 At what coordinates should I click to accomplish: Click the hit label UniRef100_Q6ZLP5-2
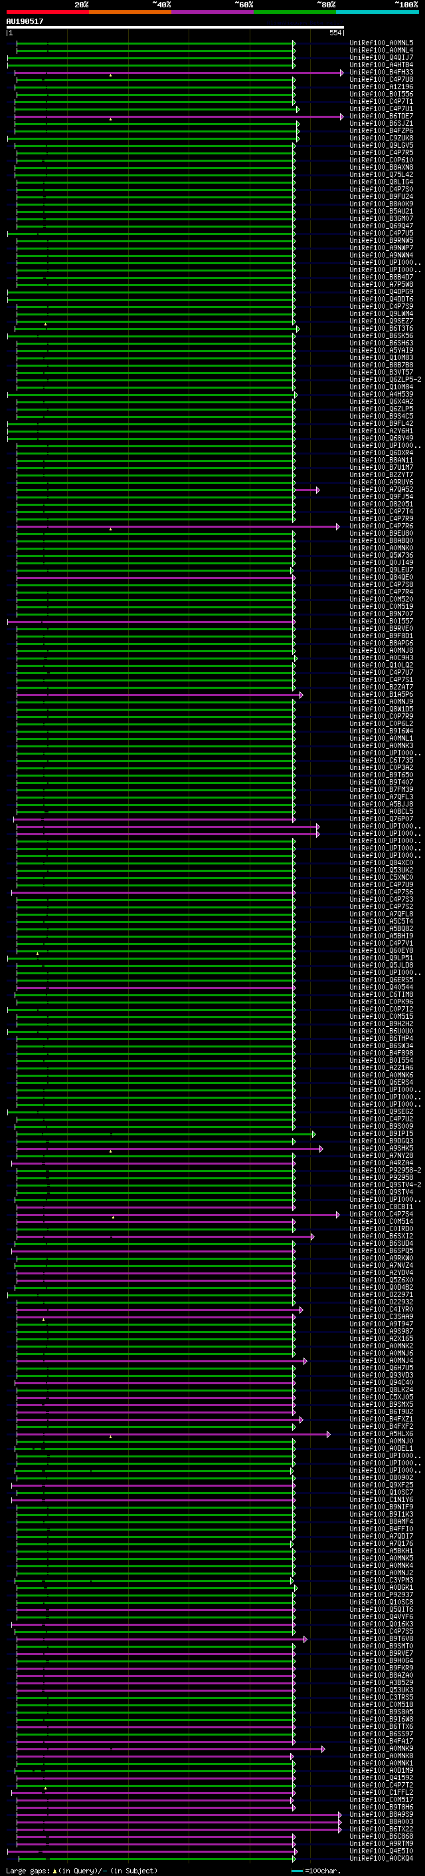click(385, 380)
